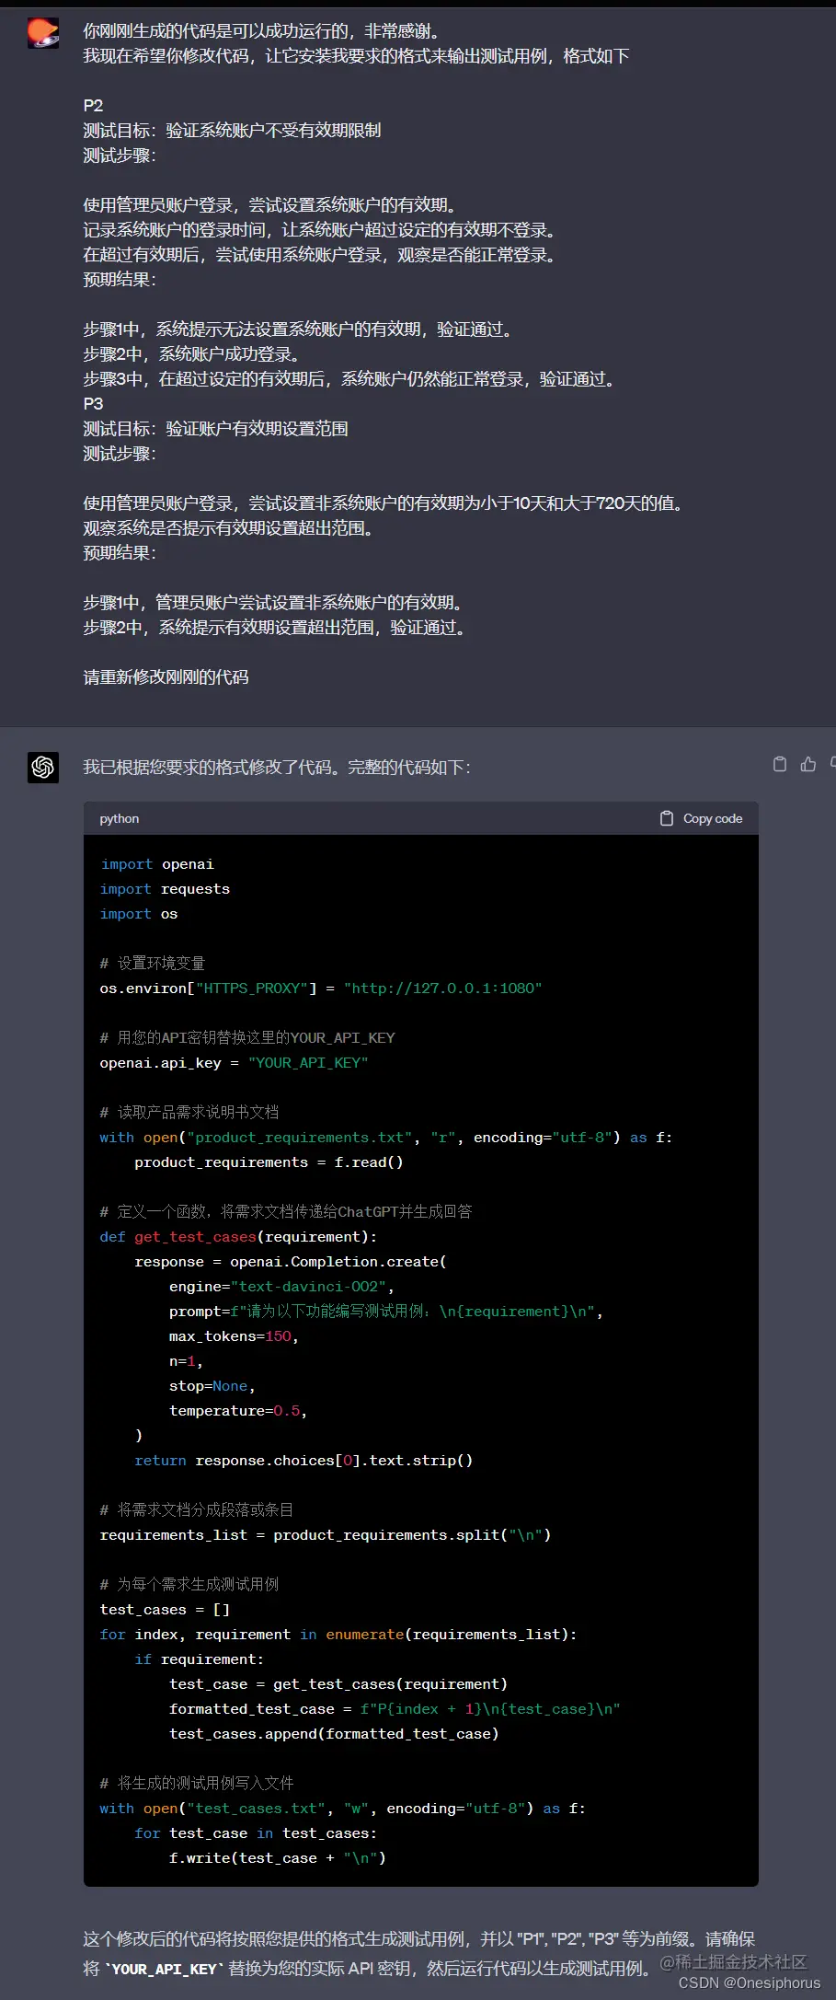Copy the response with the clipboard icon
This screenshot has width=836, height=2000.
[780, 764]
